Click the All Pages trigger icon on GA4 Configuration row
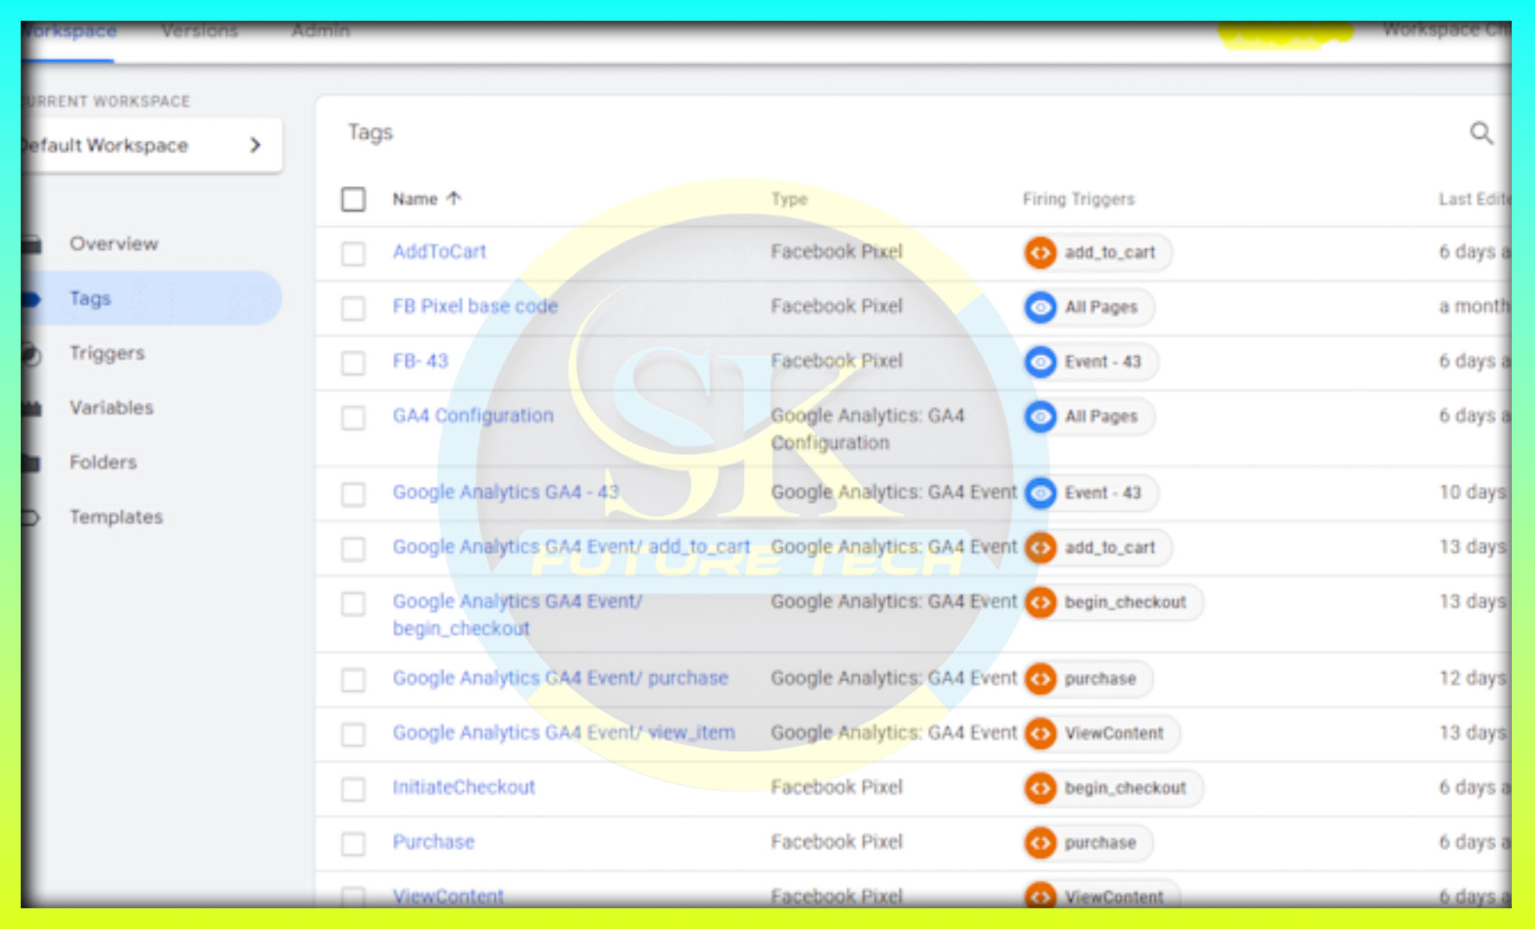Image resolution: width=1535 pixels, height=929 pixels. (1040, 417)
